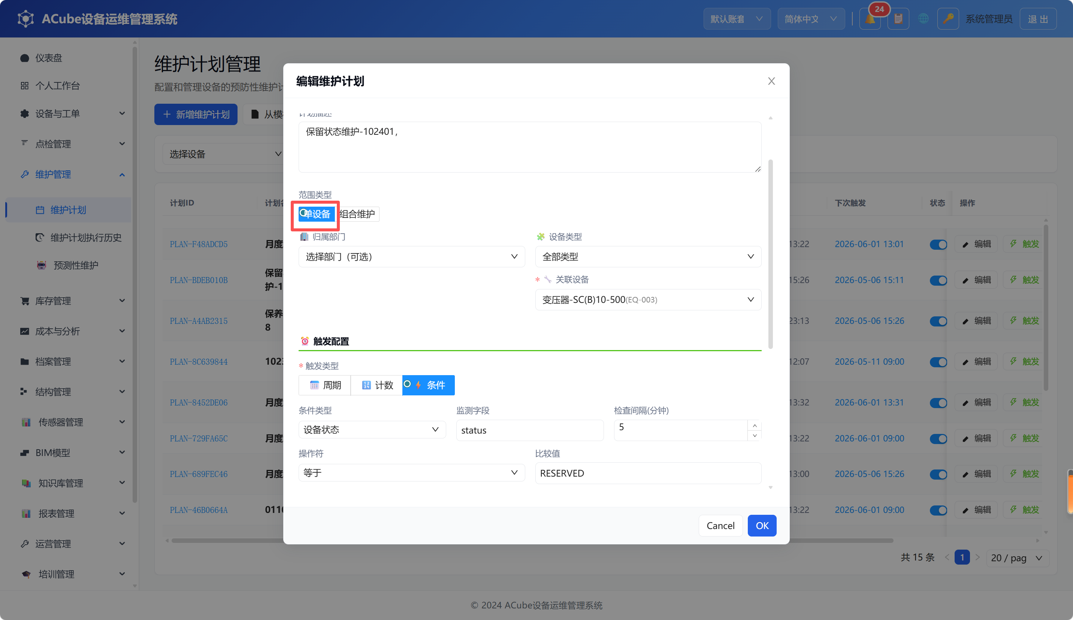
Task: Toggle status switch for PLAN-F48ADCD5
Action: click(938, 244)
